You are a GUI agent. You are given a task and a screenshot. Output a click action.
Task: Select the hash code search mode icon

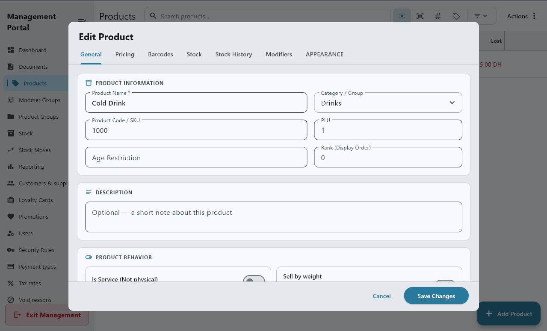(438, 16)
